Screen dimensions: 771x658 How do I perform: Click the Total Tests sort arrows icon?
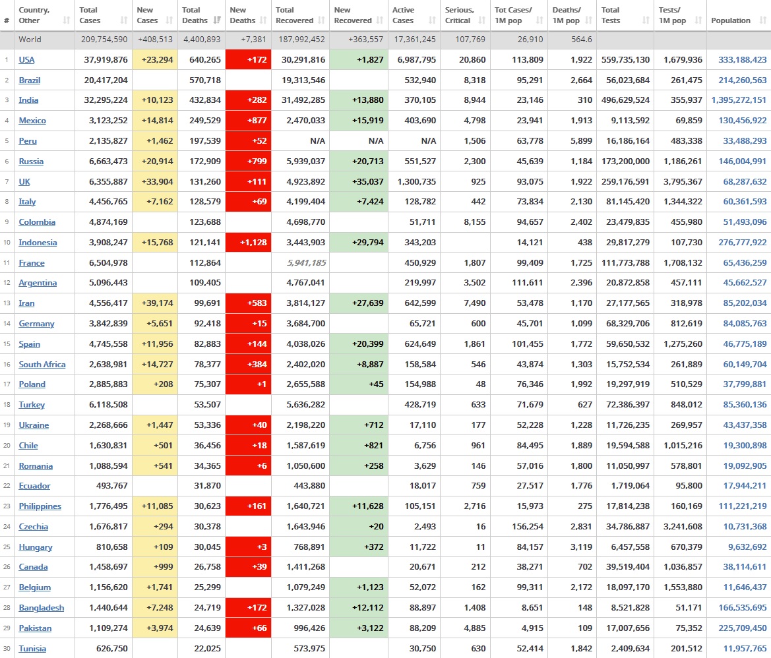[x=646, y=20]
